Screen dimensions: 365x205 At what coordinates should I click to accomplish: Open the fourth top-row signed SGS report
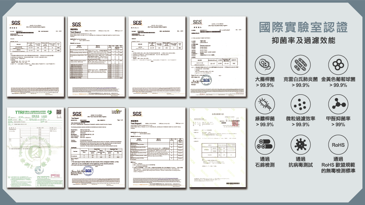218,56
